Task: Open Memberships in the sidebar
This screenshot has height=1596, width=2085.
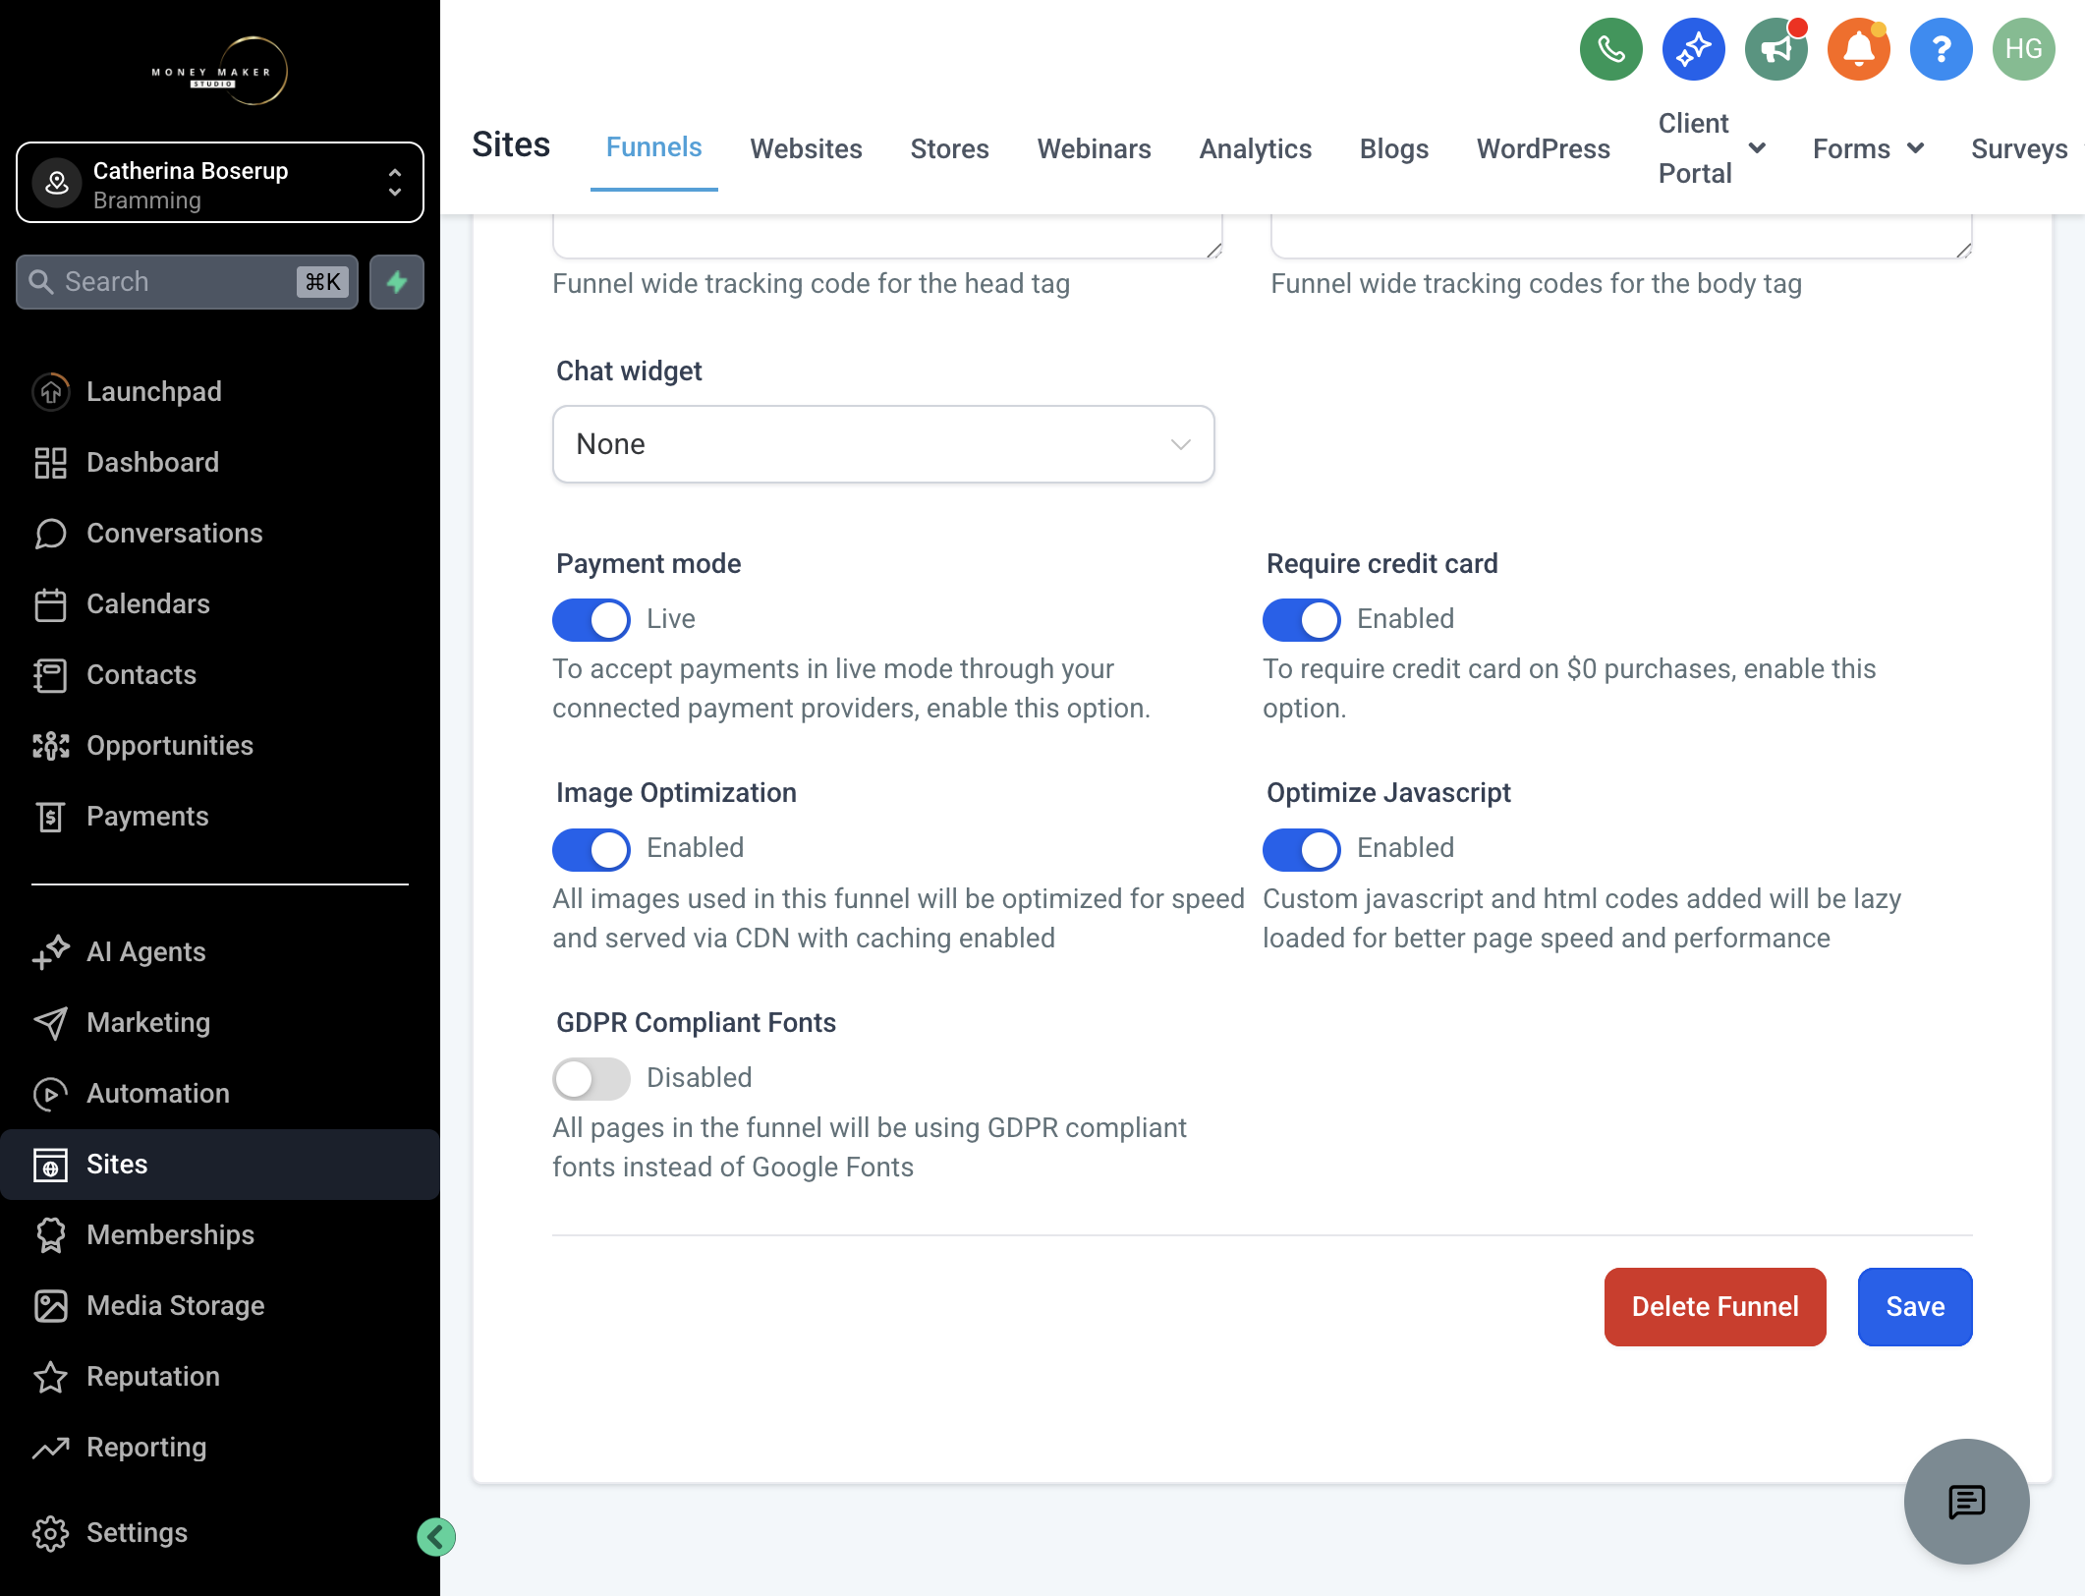Action: coord(220,1234)
